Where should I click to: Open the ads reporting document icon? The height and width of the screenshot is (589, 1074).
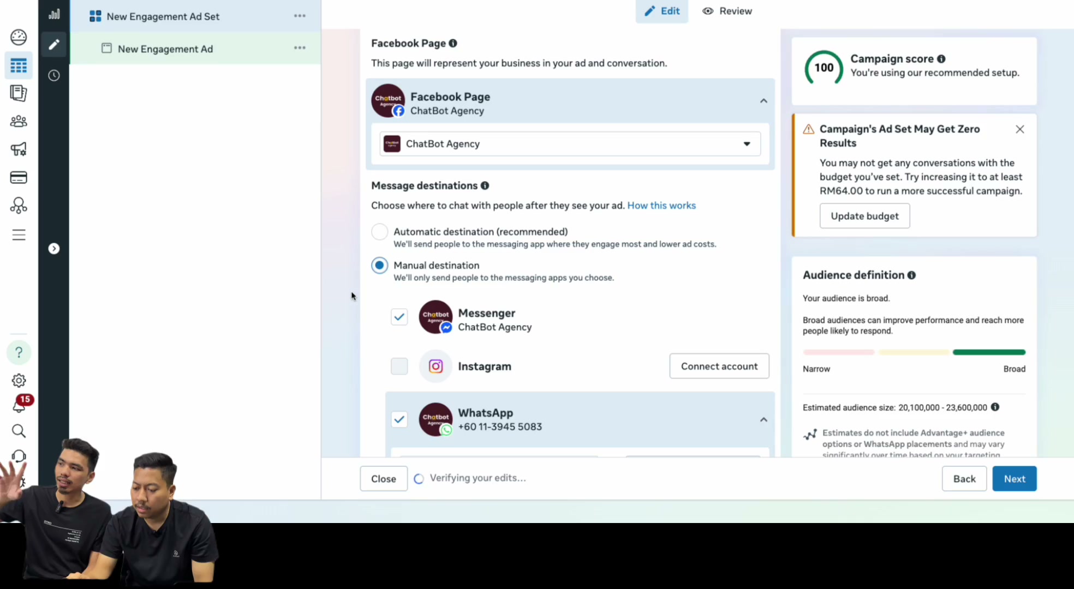[19, 93]
